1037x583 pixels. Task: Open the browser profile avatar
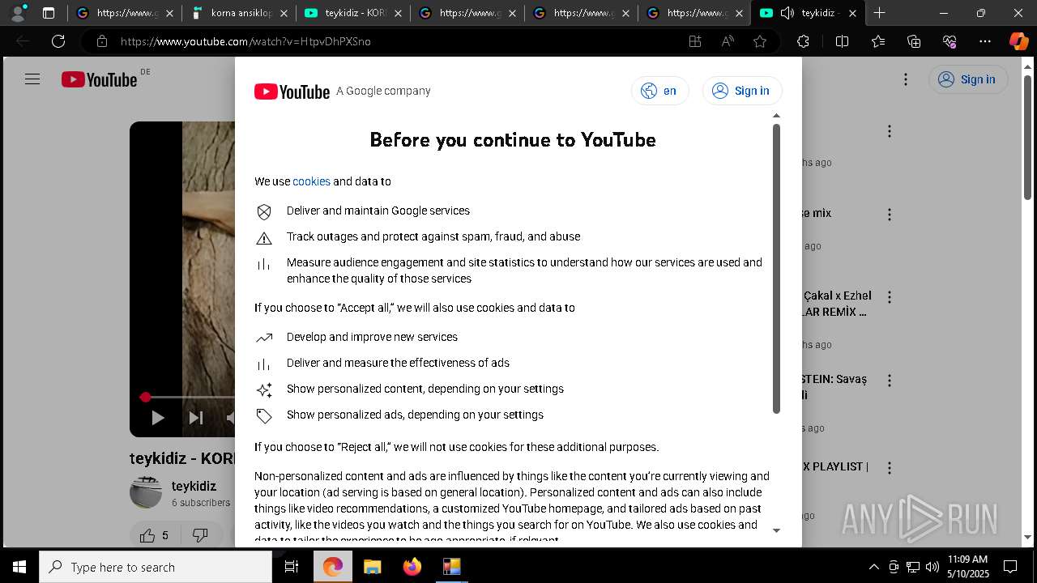pyautogui.click(x=18, y=13)
